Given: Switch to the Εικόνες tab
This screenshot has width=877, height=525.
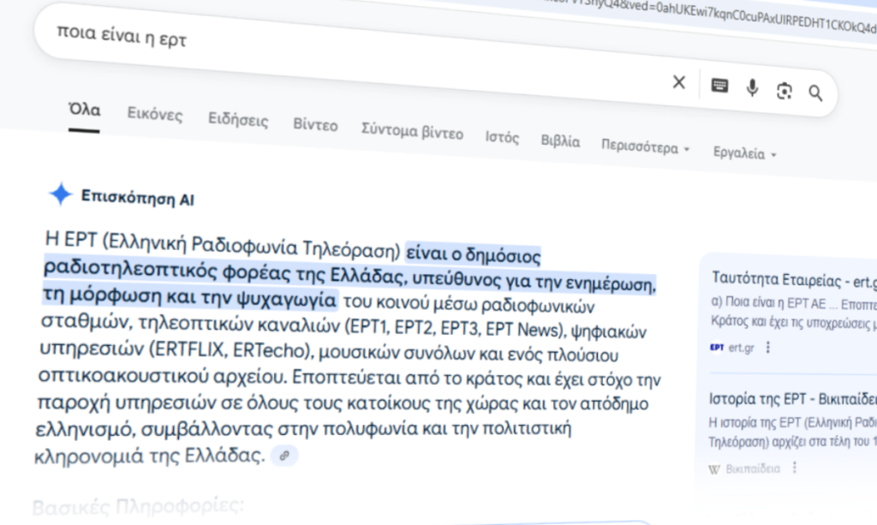Looking at the screenshot, I should point(155,114).
